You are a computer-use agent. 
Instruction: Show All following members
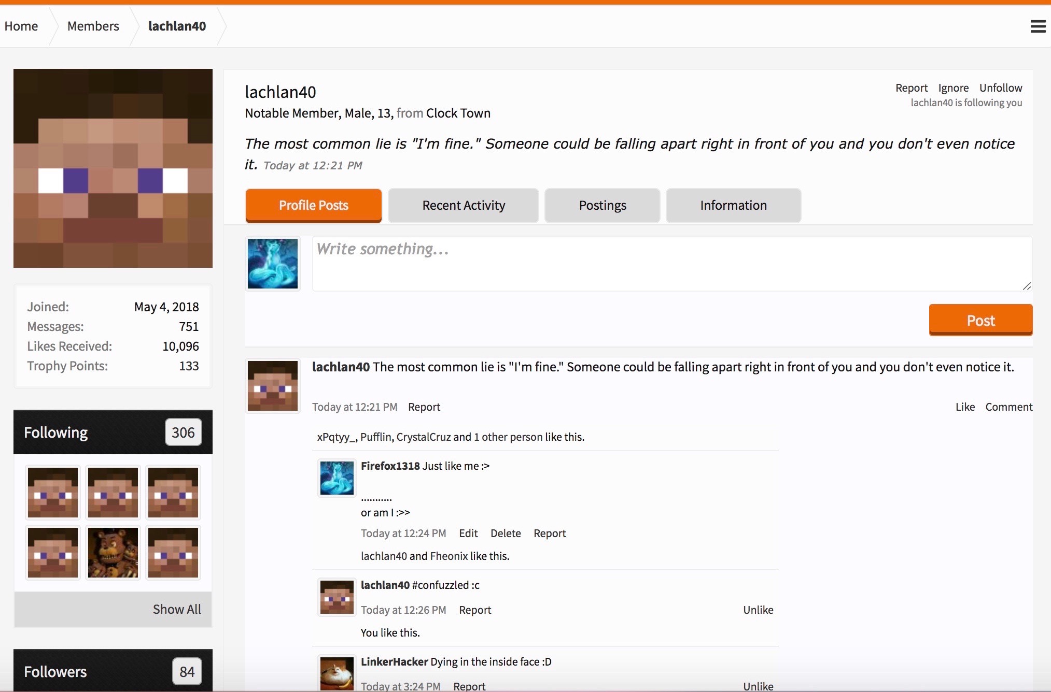tap(177, 610)
